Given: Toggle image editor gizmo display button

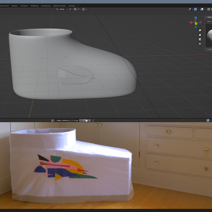Looking at the screenshot, I should click(x=208, y=120).
